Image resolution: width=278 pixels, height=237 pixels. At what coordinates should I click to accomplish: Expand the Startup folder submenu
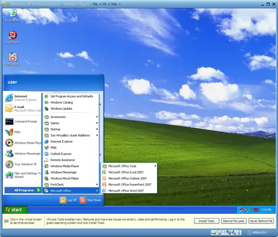pyautogui.click(x=71, y=129)
